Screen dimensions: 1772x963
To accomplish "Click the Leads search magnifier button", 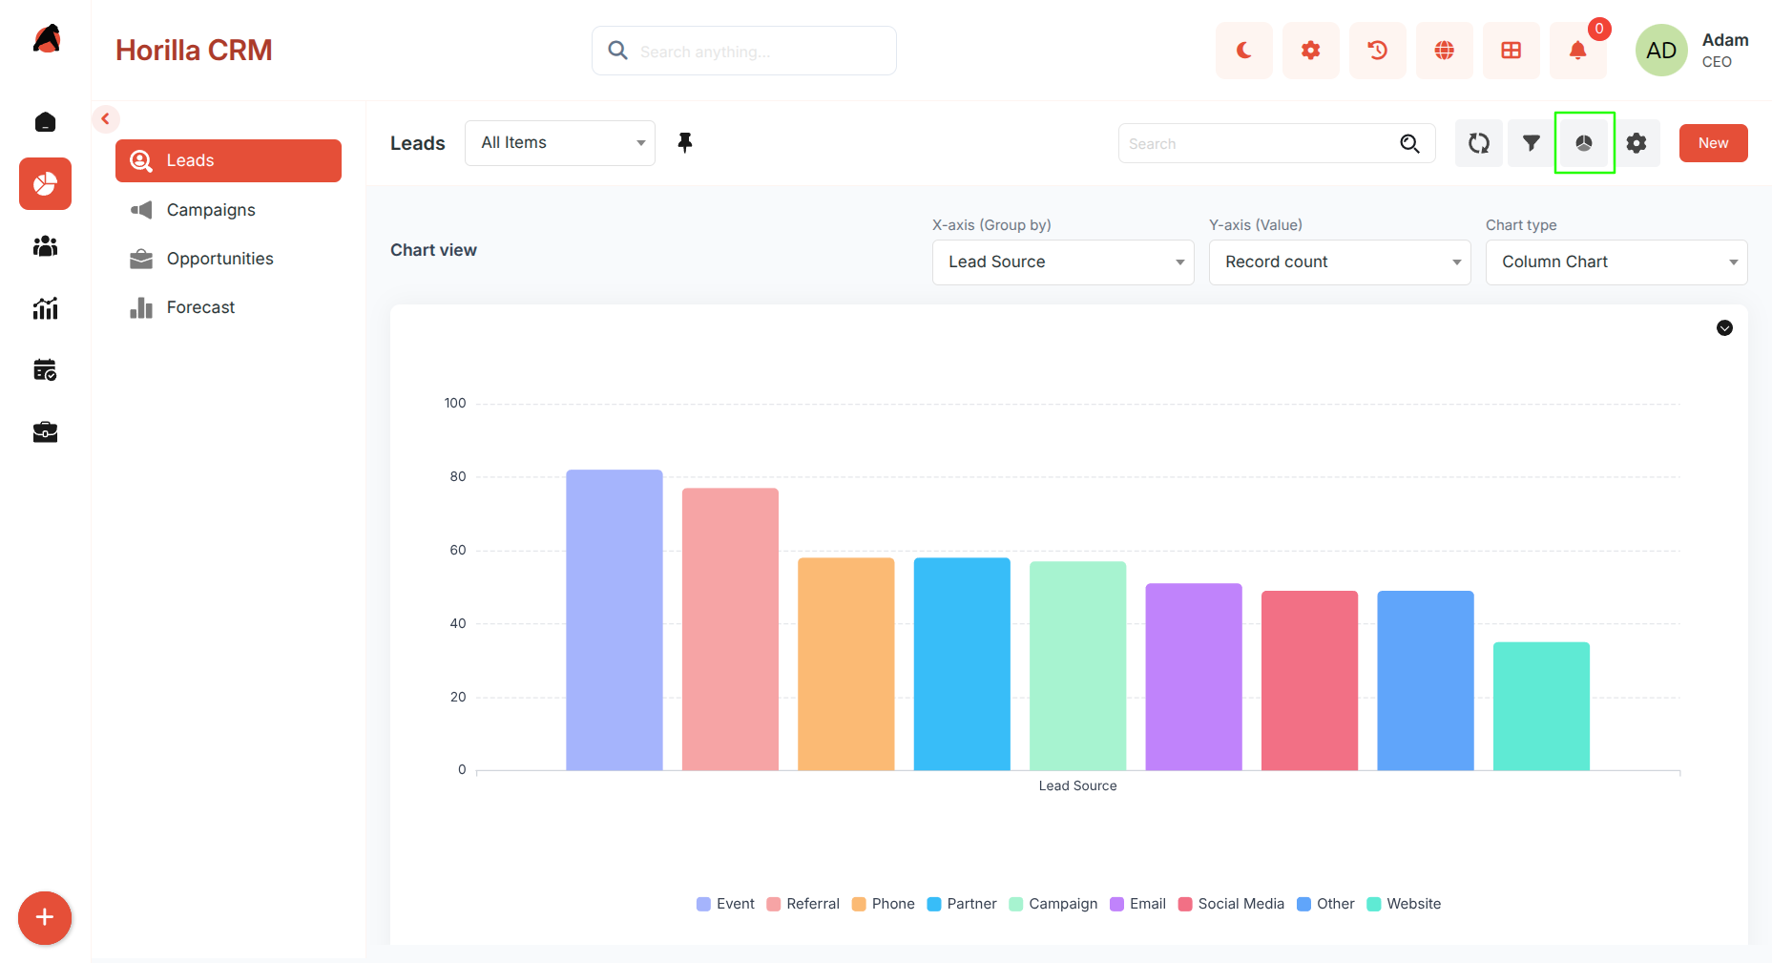I will 1409,144.
